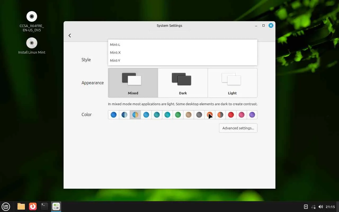Close the System Settings window

271,25
